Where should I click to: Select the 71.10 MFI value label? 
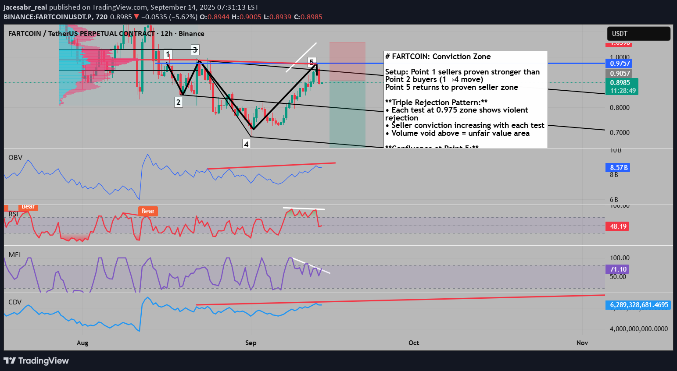point(618,269)
